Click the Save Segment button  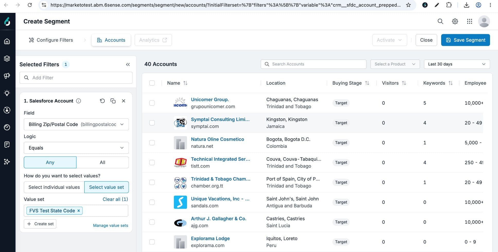466,40
